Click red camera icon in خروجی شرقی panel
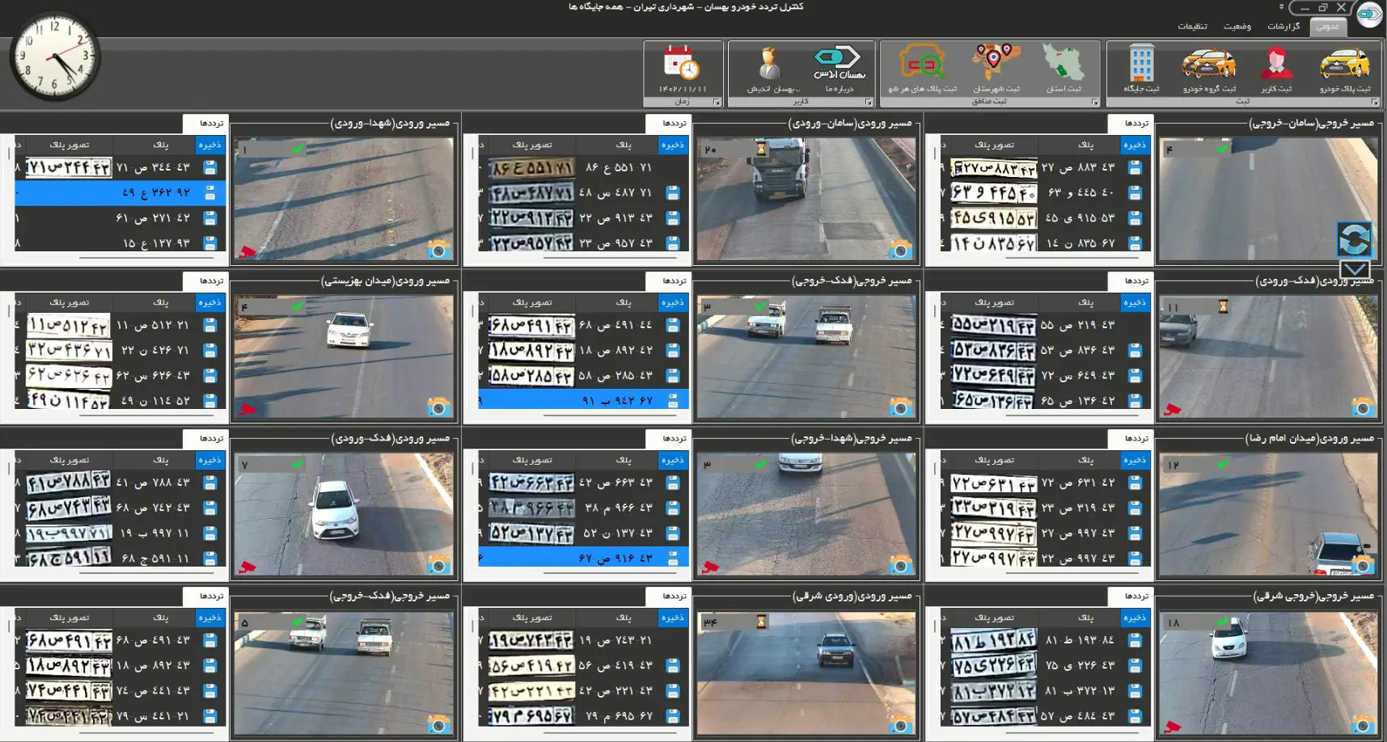 point(1173,725)
